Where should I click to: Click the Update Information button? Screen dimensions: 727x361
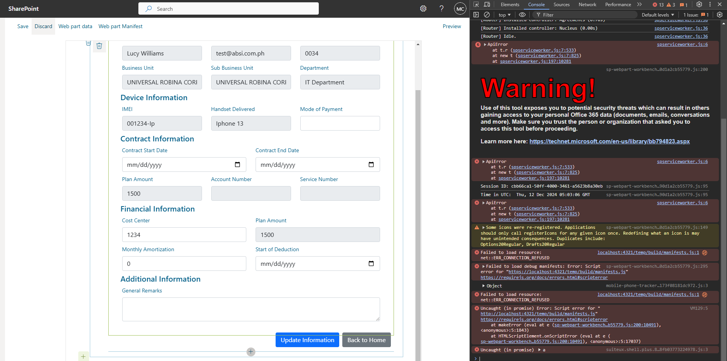coord(307,340)
